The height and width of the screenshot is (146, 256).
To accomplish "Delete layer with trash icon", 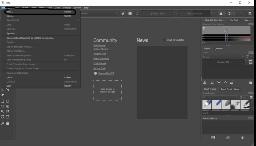I will tap(250, 82).
